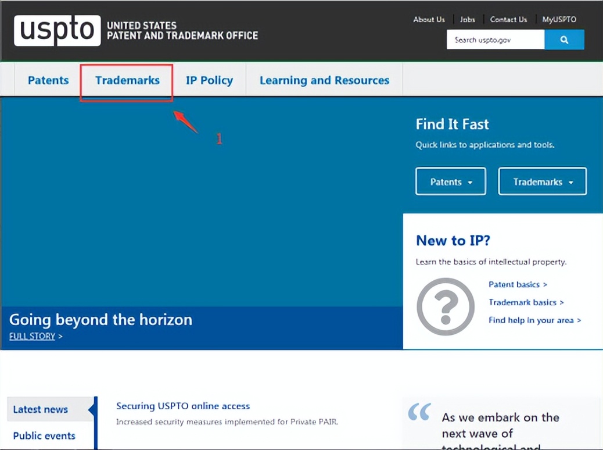Click the Increased security measures description text

pos(227,422)
